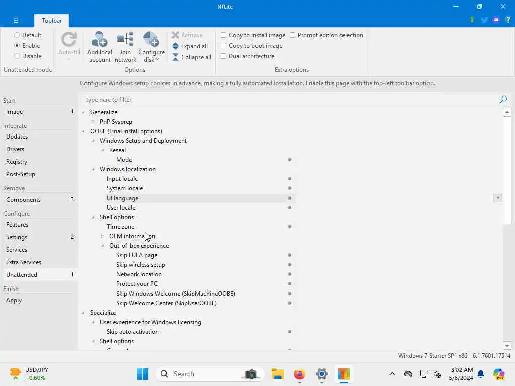Screen dimensions: 515x386
Task: Open the hamburger menu icon
Action: (x=16, y=20)
